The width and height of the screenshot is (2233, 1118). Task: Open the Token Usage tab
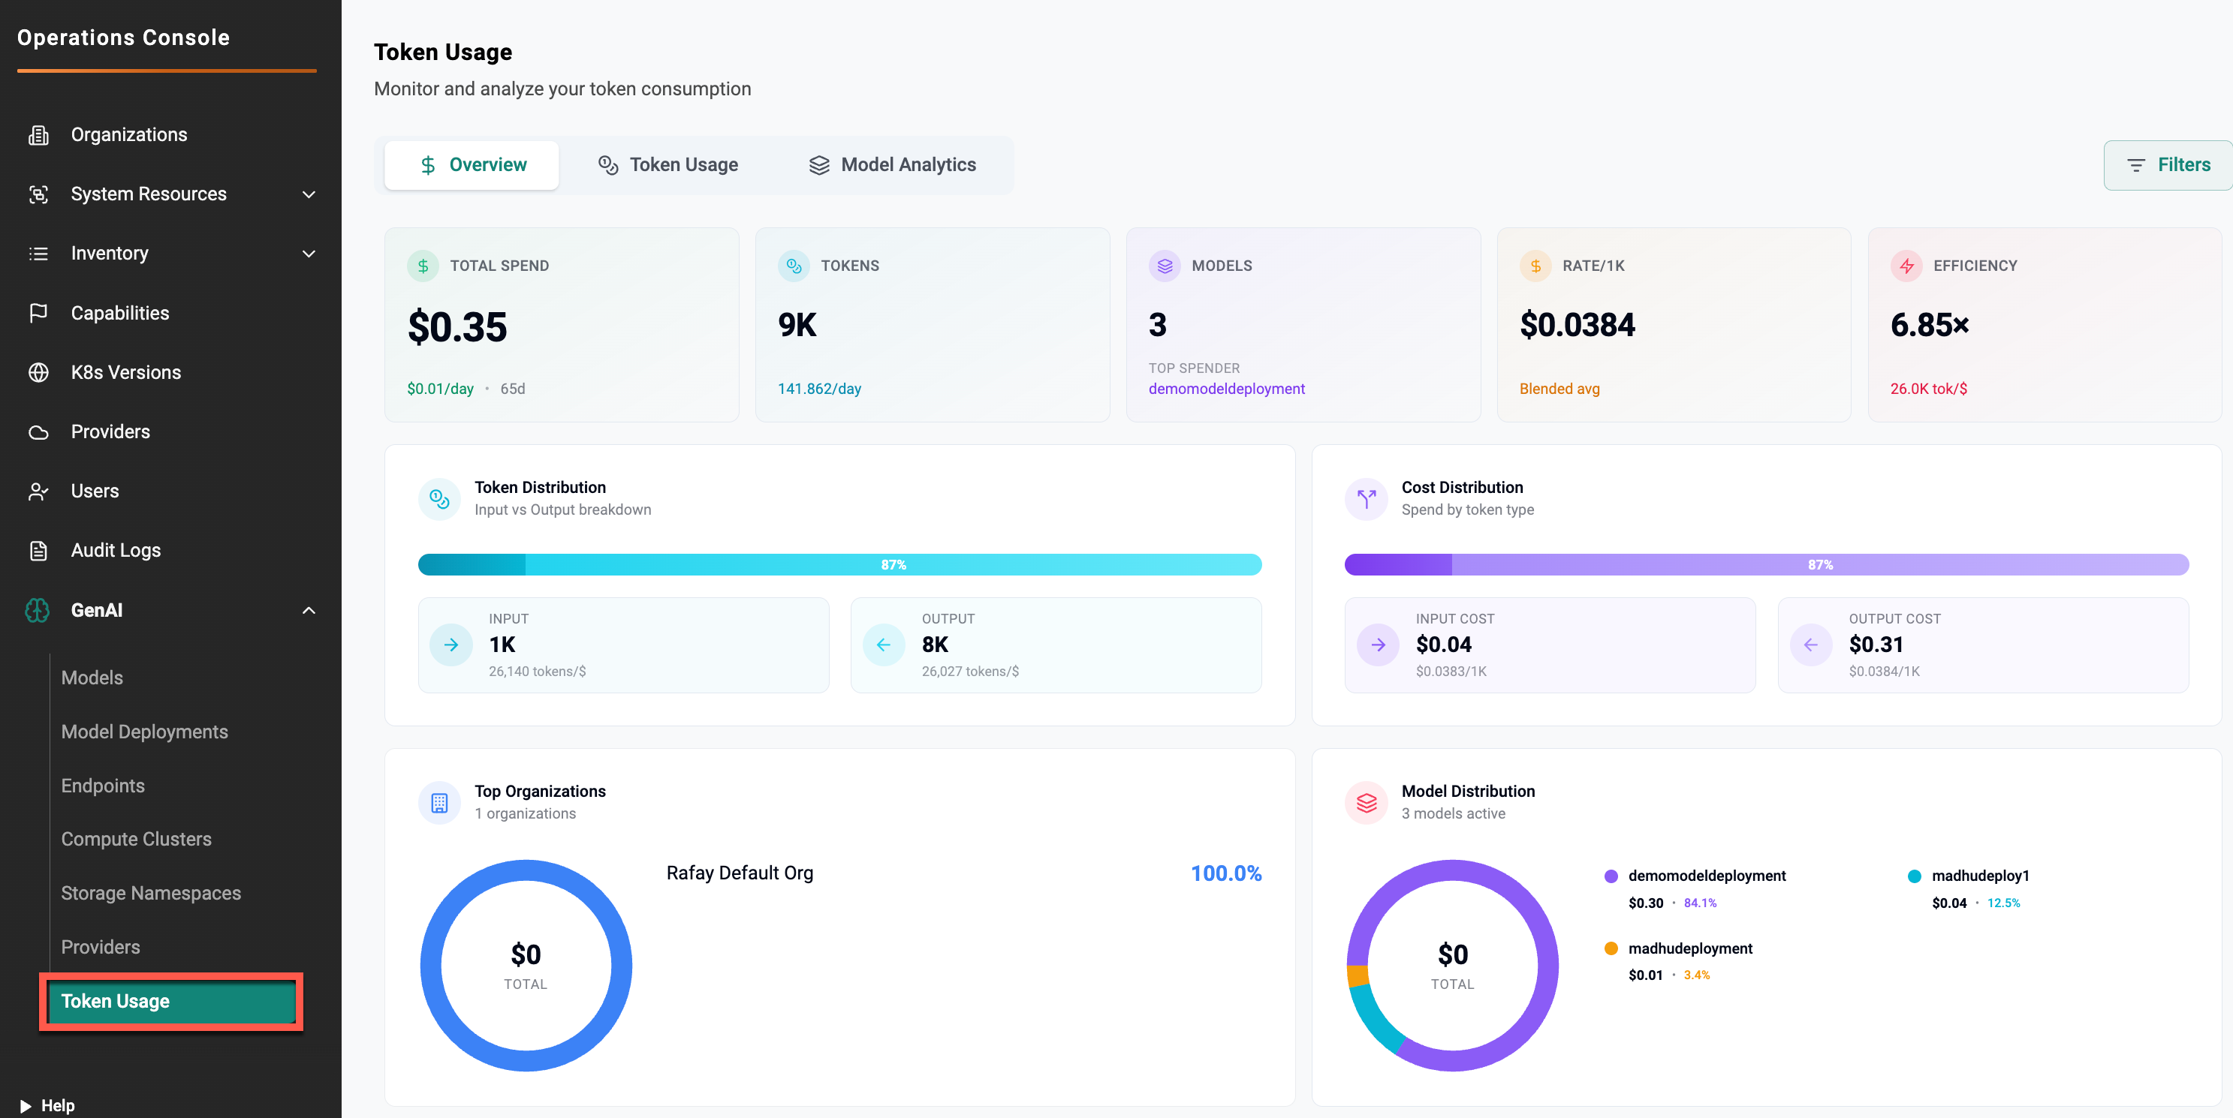(668, 165)
